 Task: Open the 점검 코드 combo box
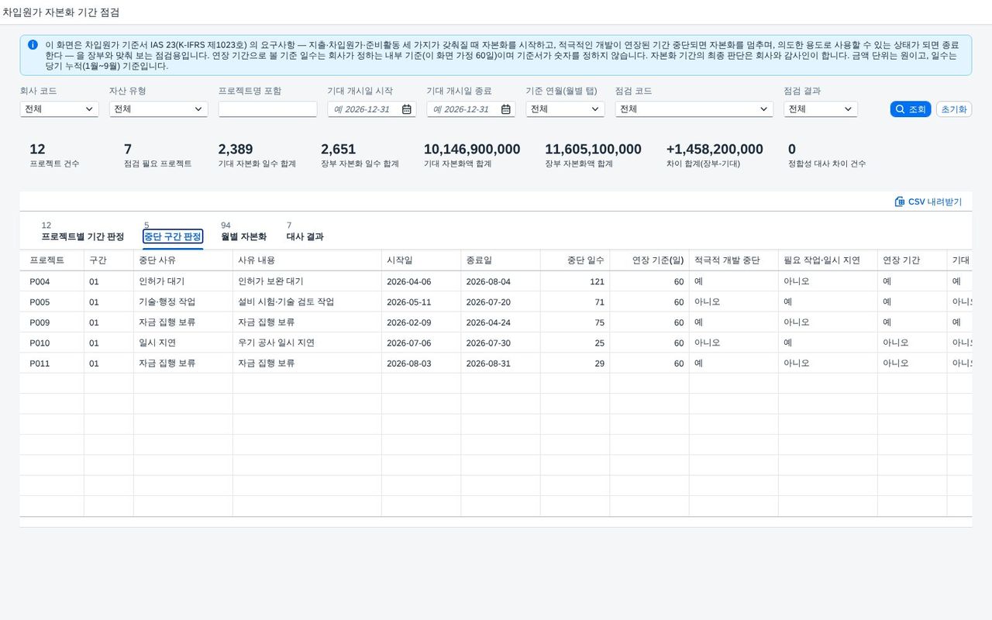point(694,109)
